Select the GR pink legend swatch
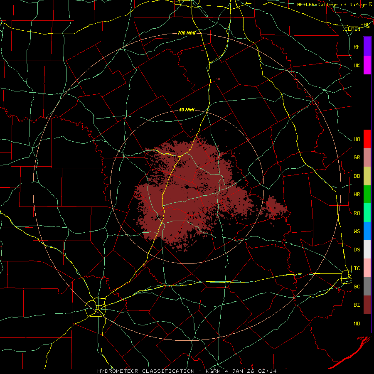374x374 pixels. point(367,157)
